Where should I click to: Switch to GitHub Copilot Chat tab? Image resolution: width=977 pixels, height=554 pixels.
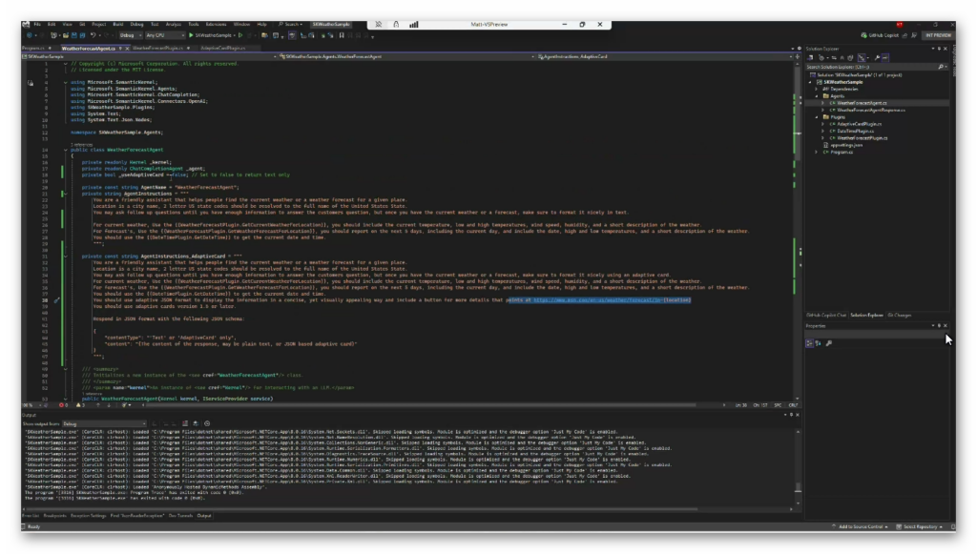[x=826, y=315]
